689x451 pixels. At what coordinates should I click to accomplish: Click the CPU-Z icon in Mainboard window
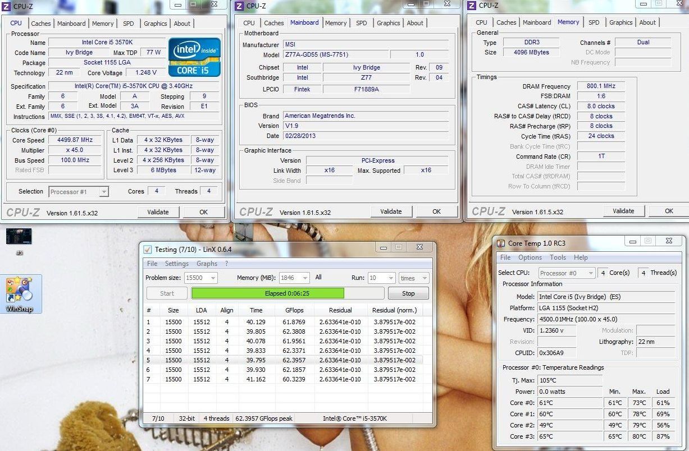239,6
